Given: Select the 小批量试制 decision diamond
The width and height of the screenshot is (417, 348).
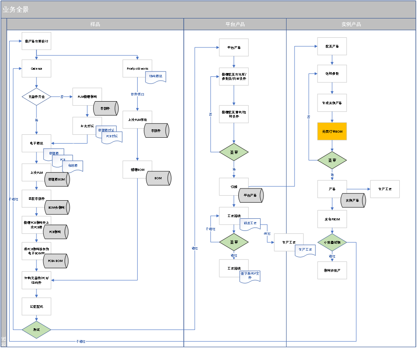Looking at the screenshot, I should (332, 242).
